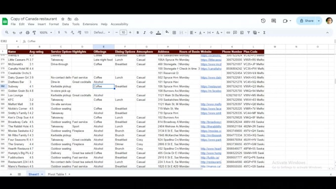This screenshot has height=189, width=336.
Task: Open the meeting camera menu
Action: 287,21
